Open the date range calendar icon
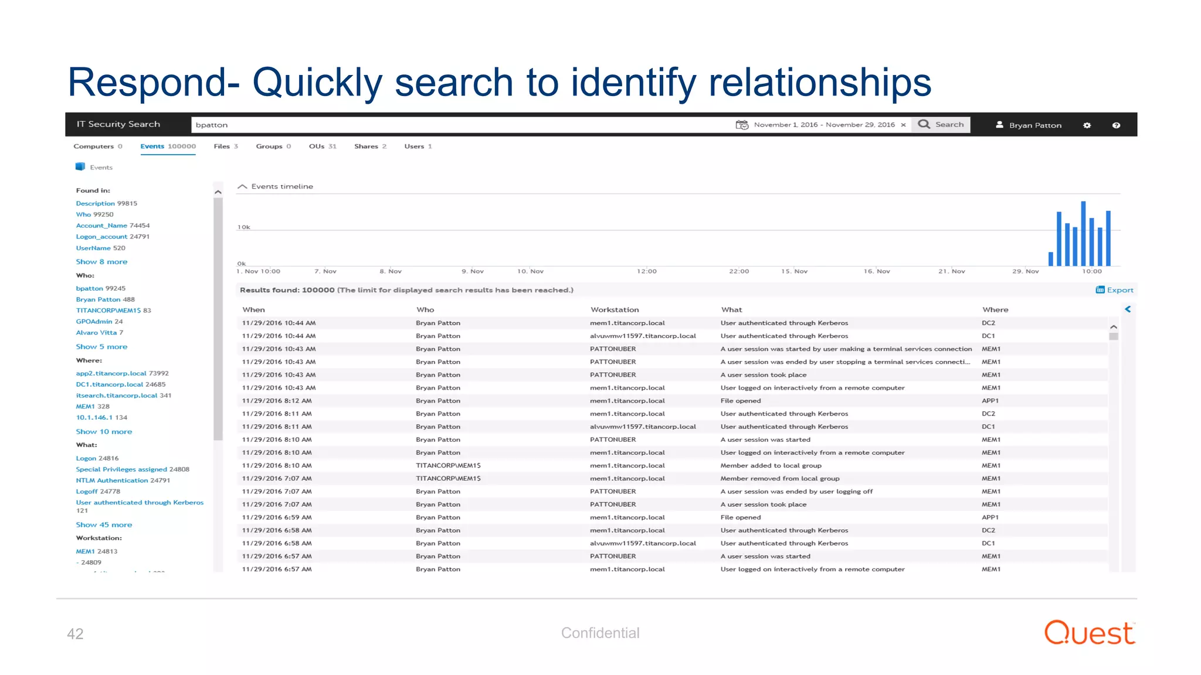The height and width of the screenshot is (675, 1201). pyautogui.click(x=742, y=125)
